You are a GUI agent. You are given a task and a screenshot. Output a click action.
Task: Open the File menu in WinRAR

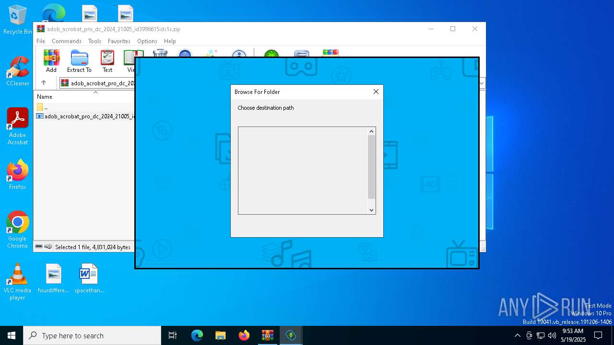point(41,41)
